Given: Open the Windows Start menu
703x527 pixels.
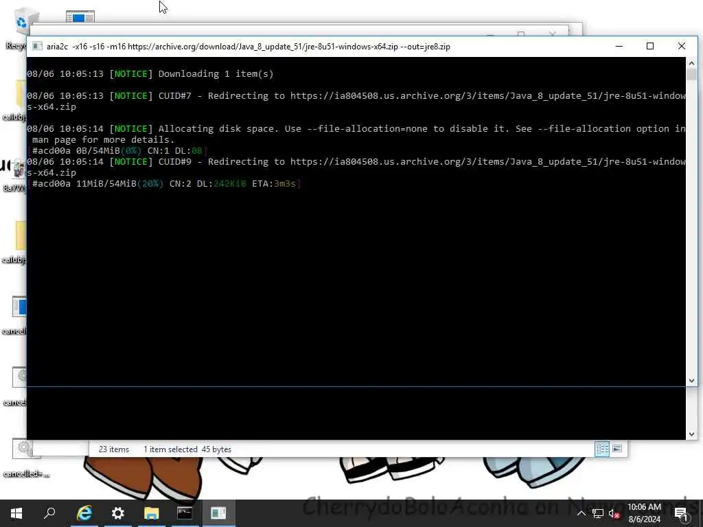Looking at the screenshot, I should [x=16, y=513].
